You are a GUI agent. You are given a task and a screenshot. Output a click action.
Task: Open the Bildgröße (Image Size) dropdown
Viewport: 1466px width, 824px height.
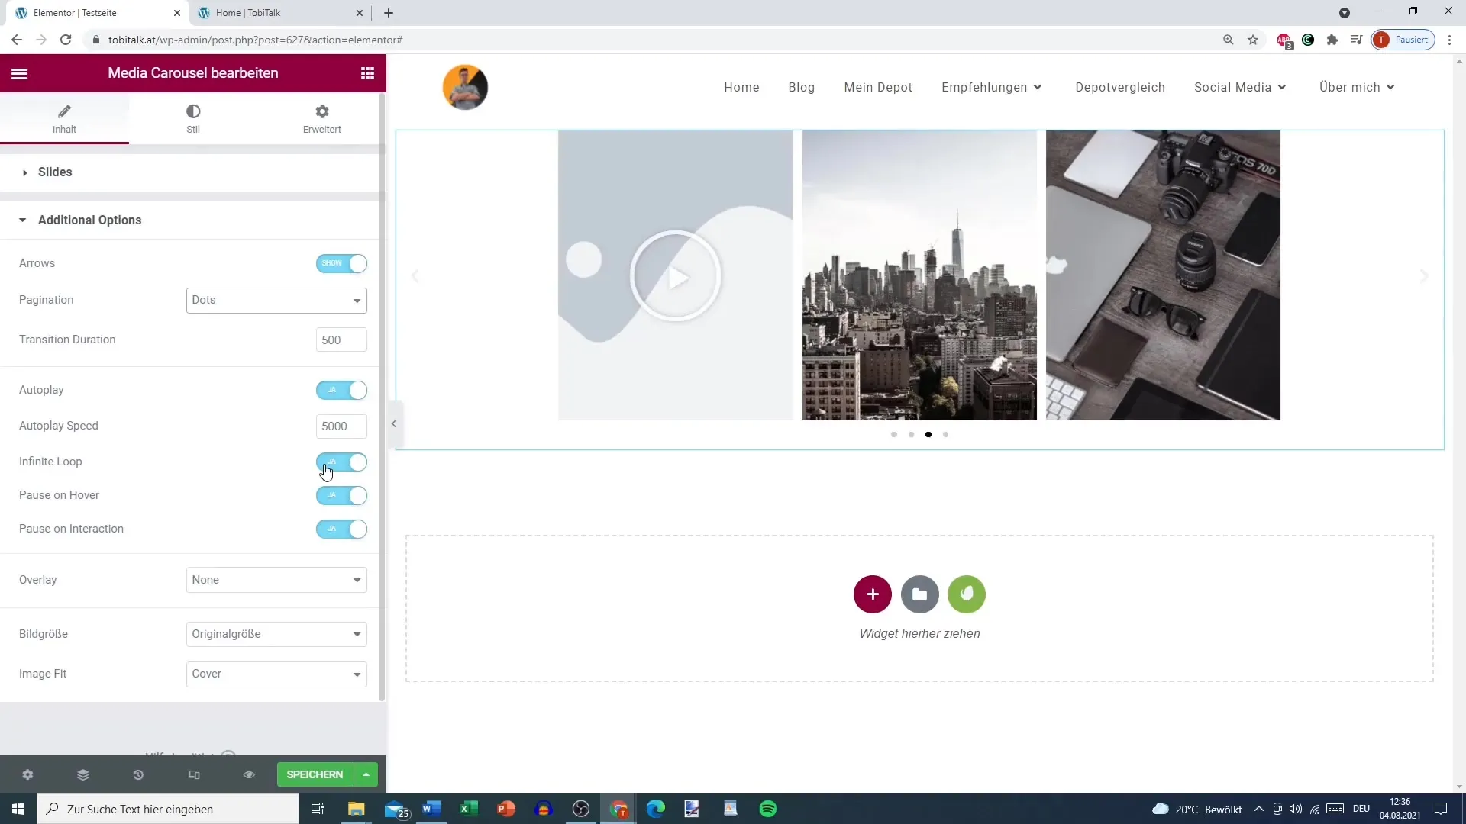coord(276,634)
